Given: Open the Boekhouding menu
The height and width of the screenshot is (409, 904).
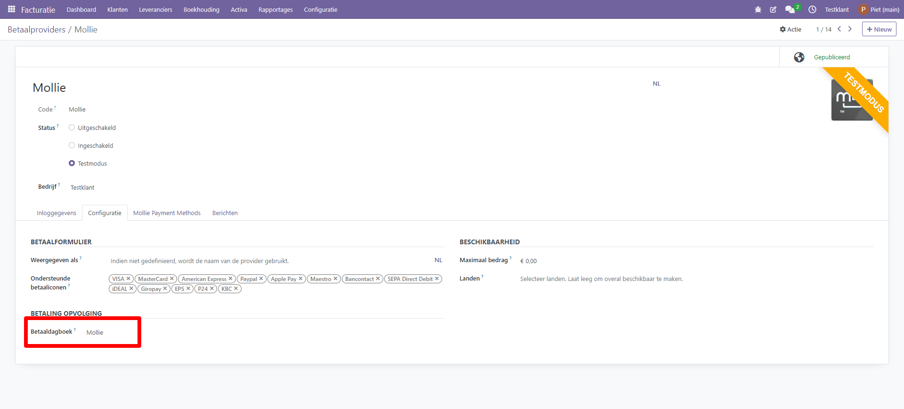Looking at the screenshot, I should tap(201, 9).
